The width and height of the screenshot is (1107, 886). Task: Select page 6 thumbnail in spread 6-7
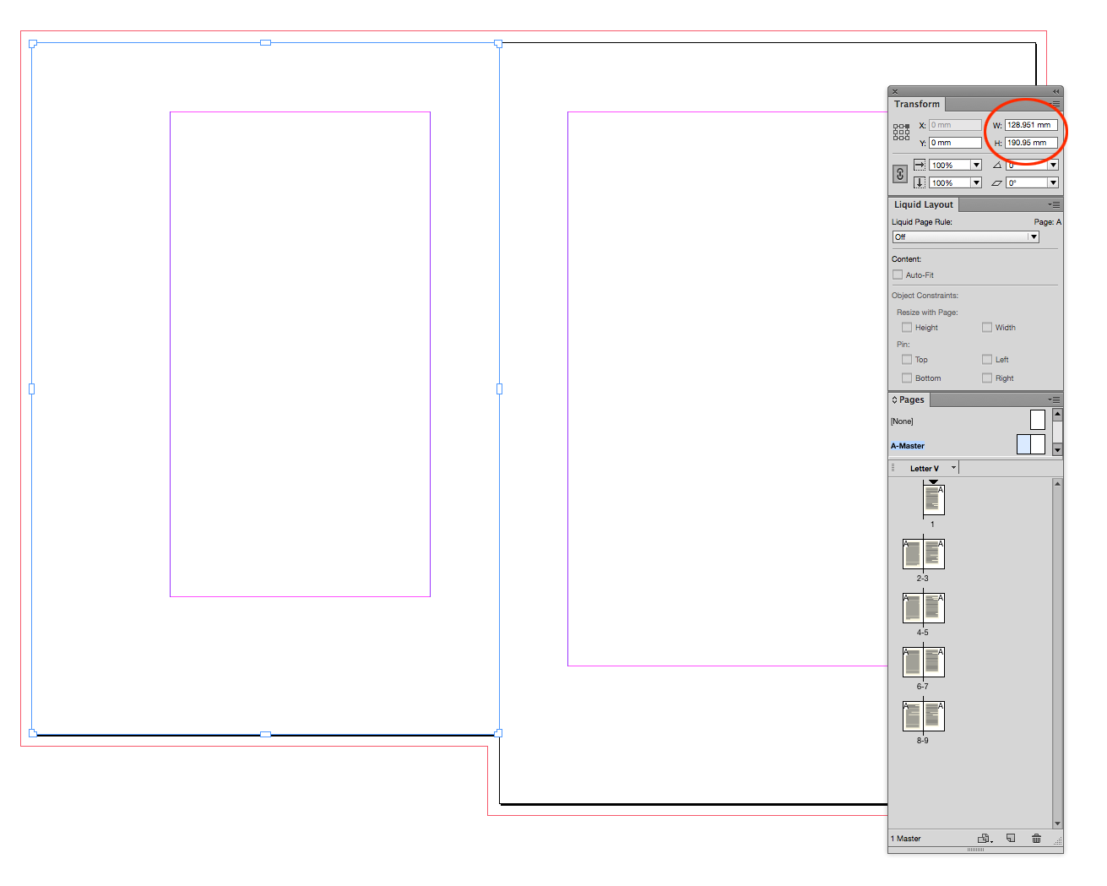tap(912, 662)
